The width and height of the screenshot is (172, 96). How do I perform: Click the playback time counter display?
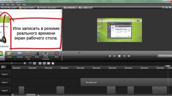coord(165,56)
